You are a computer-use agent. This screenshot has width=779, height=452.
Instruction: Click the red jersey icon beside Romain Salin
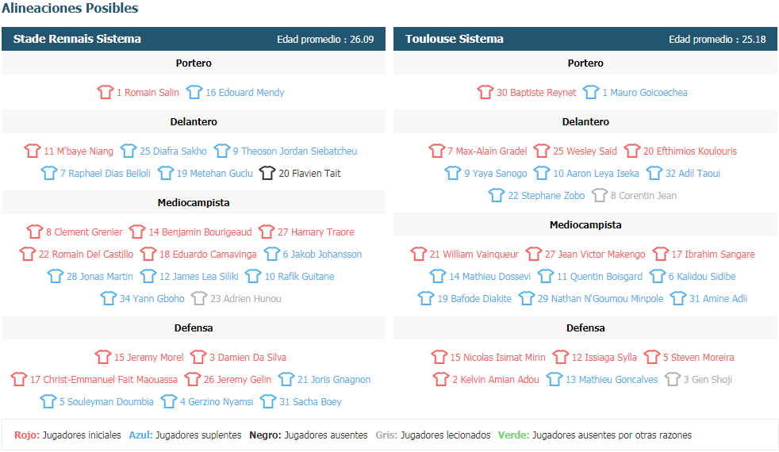(x=106, y=92)
